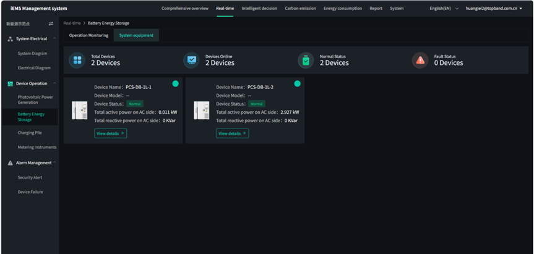Click the PCS-DB-1L-2 device cabinet image

point(201,110)
